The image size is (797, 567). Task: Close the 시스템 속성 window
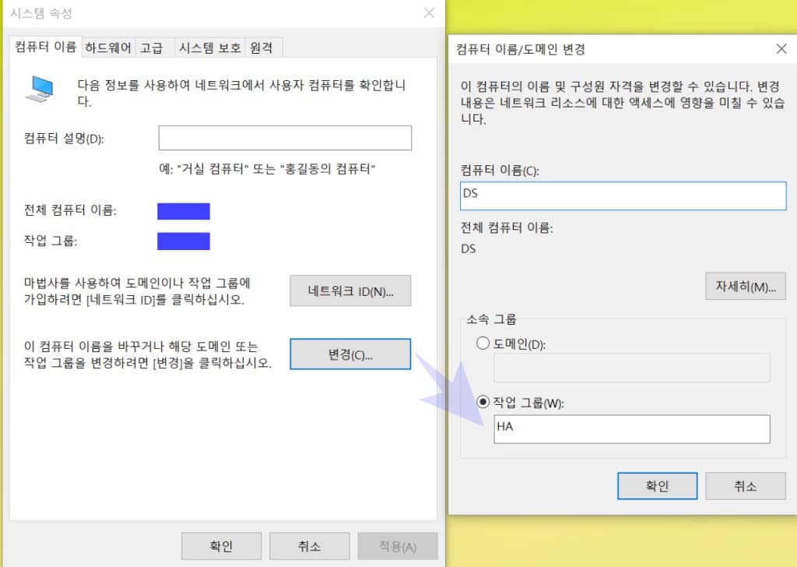point(429,13)
